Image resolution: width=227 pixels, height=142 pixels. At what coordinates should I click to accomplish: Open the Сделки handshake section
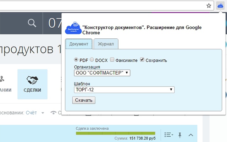pos(32,84)
